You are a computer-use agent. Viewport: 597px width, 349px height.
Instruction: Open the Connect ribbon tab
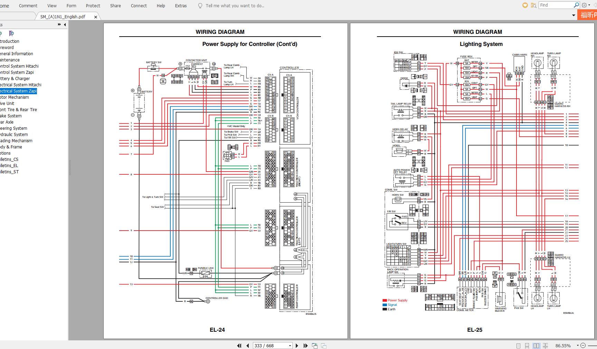click(x=139, y=6)
